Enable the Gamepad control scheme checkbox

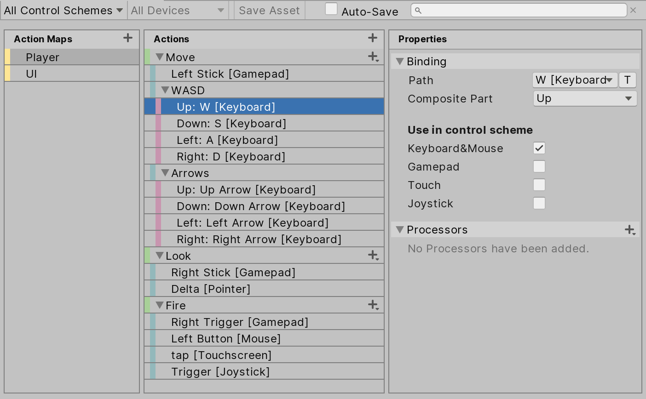click(x=539, y=166)
